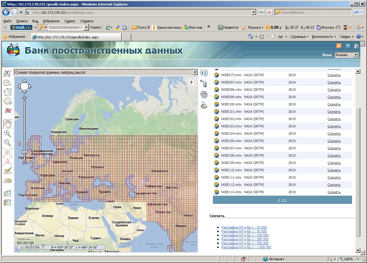Click the RSS feed icon

[339, 46]
